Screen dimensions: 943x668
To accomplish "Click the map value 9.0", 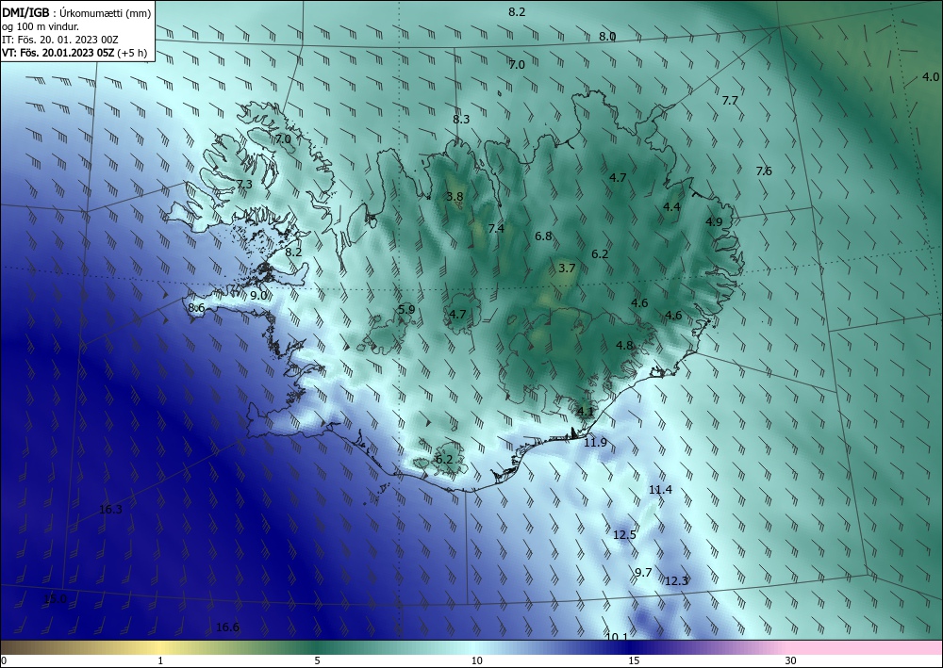I will click(x=258, y=296).
